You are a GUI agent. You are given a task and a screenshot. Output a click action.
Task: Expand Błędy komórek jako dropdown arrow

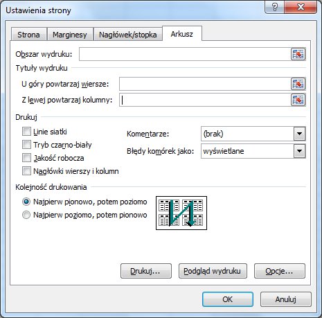click(x=299, y=151)
